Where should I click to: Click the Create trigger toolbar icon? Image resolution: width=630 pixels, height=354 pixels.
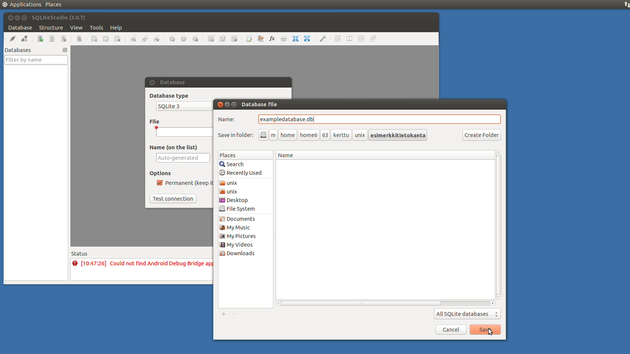pyautogui.click(x=172, y=39)
